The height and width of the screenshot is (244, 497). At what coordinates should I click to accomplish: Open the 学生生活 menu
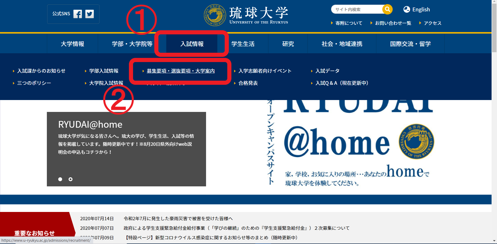[243, 44]
